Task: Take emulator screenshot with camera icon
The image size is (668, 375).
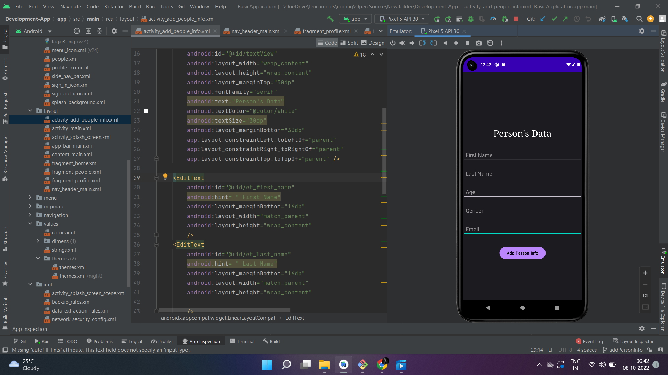Action: pyautogui.click(x=479, y=43)
